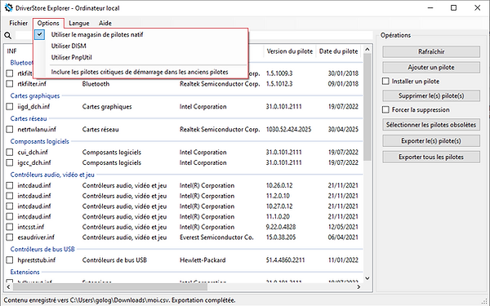The width and height of the screenshot is (490, 306).
Task: Check intcdaud.inf version 10.26.0.12 checkbox
Action: [10, 185]
